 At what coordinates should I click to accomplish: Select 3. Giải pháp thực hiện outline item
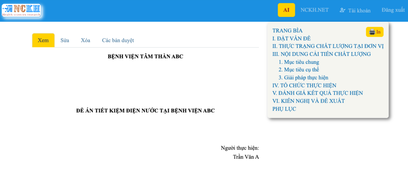(304, 78)
